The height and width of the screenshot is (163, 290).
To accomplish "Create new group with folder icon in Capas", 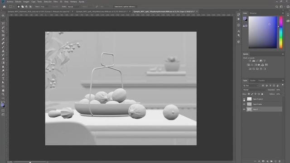I will tap(271, 161).
